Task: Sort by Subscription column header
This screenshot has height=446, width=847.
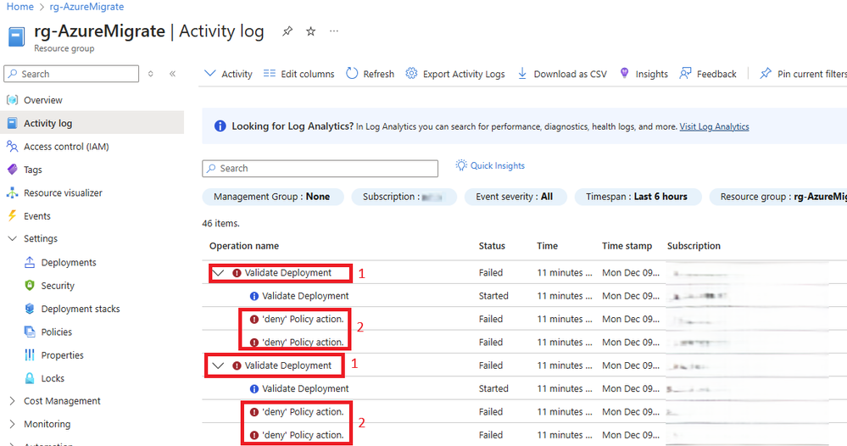Action: click(694, 246)
